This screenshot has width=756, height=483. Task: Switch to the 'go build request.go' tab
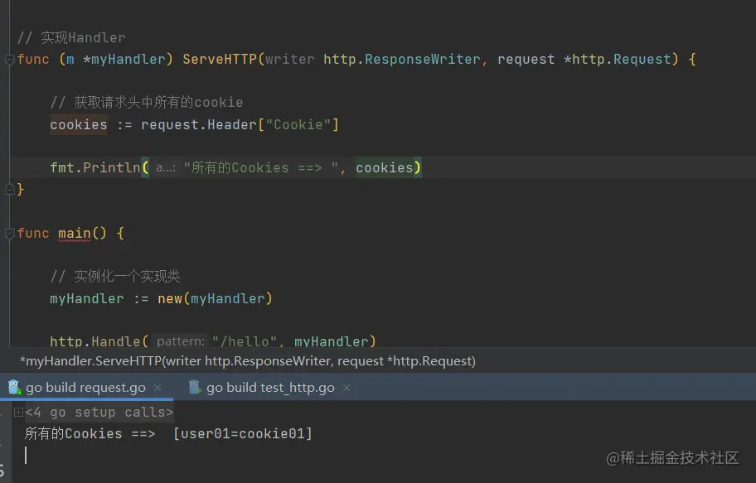coord(85,388)
